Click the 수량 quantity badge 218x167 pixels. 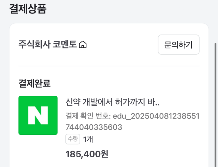pos(73,139)
